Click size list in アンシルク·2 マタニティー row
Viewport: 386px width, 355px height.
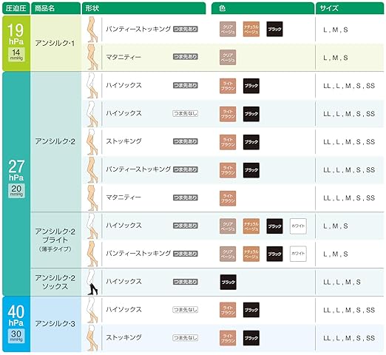click(349, 198)
